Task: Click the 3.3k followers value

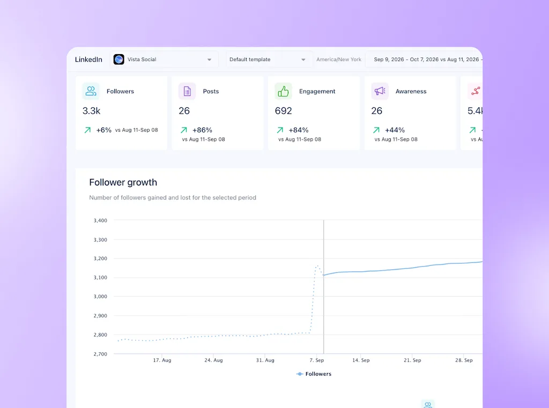Action: 91,110
